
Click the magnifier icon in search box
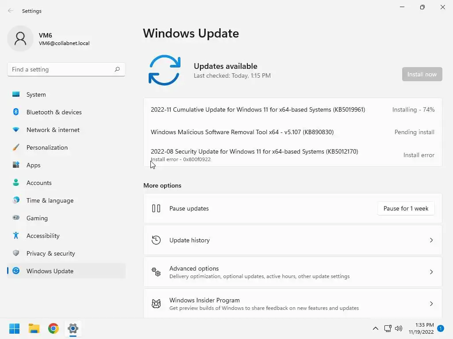coord(117,69)
